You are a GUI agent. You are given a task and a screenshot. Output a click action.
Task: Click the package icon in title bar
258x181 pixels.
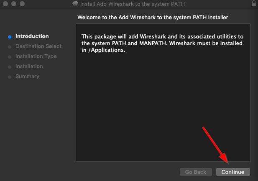[x=75, y=4]
